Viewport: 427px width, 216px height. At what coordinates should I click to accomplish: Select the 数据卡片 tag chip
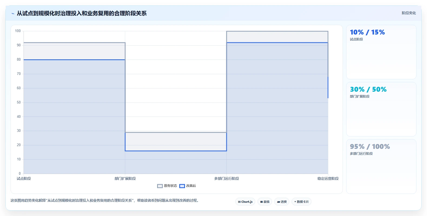pyautogui.click(x=302, y=202)
